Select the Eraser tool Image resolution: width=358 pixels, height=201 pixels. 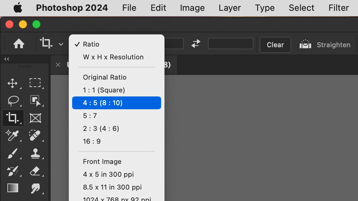pyautogui.click(x=35, y=171)
